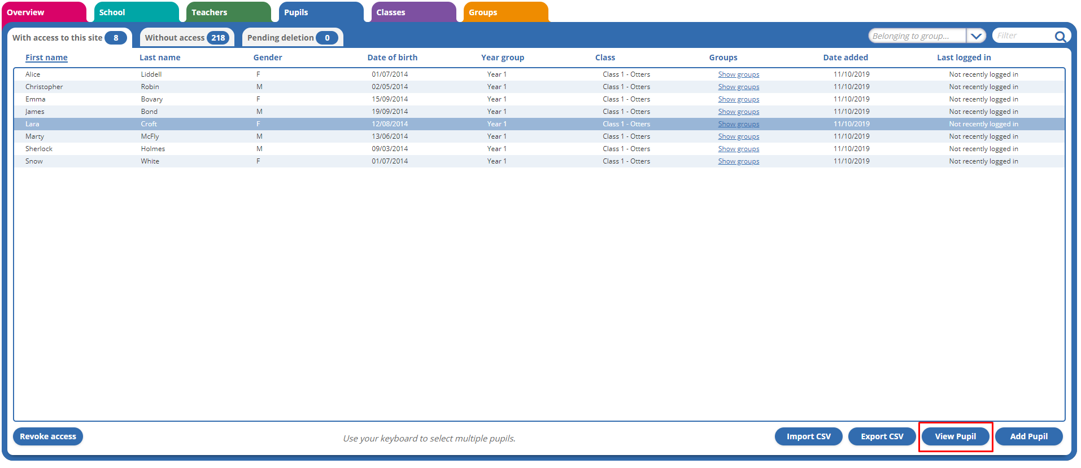This screenshot has width=1081, height=468.
Task: Click Export CSV
Action: click(x=882, y=436)
